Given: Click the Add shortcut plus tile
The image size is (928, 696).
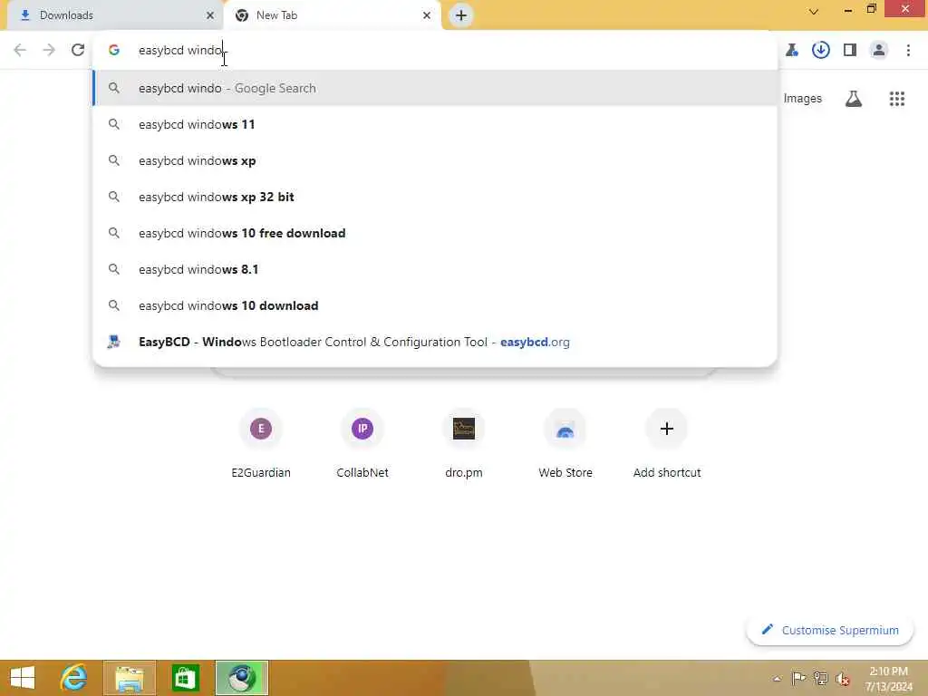Looking at the screenshot, I should tap(667, 442).
